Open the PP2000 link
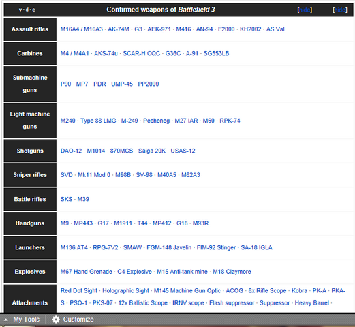The image size is (355, 327). (x=149, y=84)
